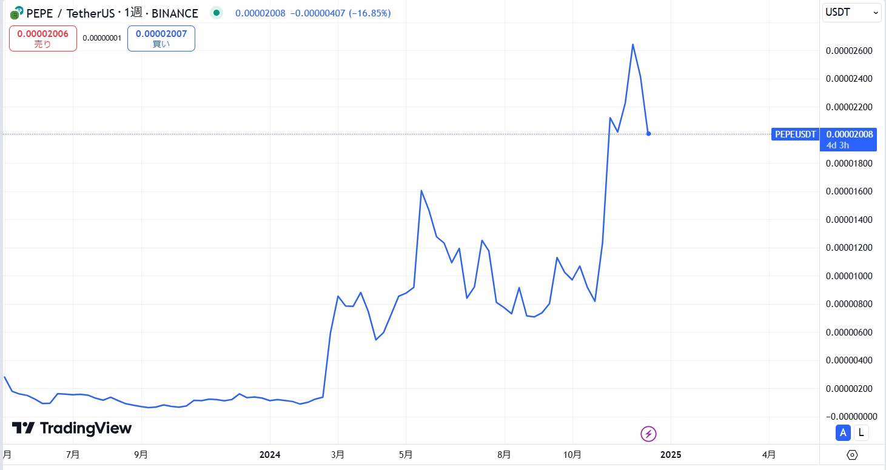Toggle log scale L button
886x470 pixels.
coord(861,433)
